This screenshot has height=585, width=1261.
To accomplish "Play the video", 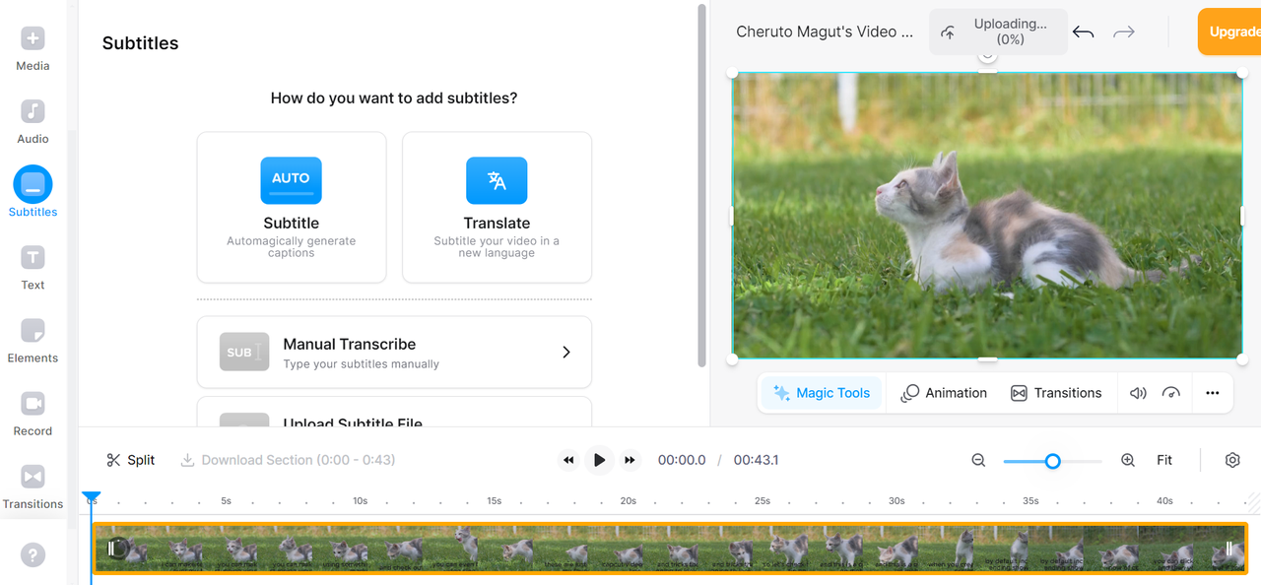I will click(x=599, y=460).
